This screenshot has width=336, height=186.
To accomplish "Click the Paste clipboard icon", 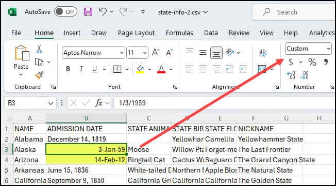I will point(22,53).
